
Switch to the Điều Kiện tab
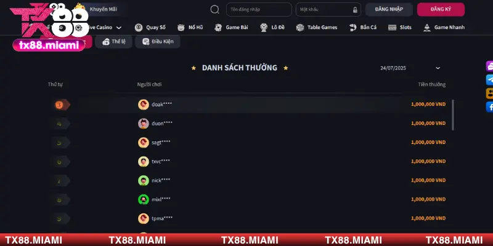(158, 42)
